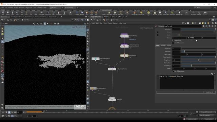Viewport: 217px width, 122px height.
Task: Click the Amplitude value field
Action: coord(176,48)
